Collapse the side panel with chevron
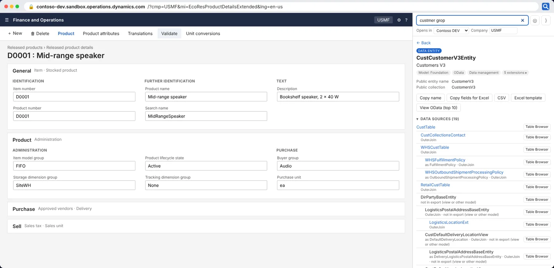This screenshot has width=554, height=268. (546, 20)
